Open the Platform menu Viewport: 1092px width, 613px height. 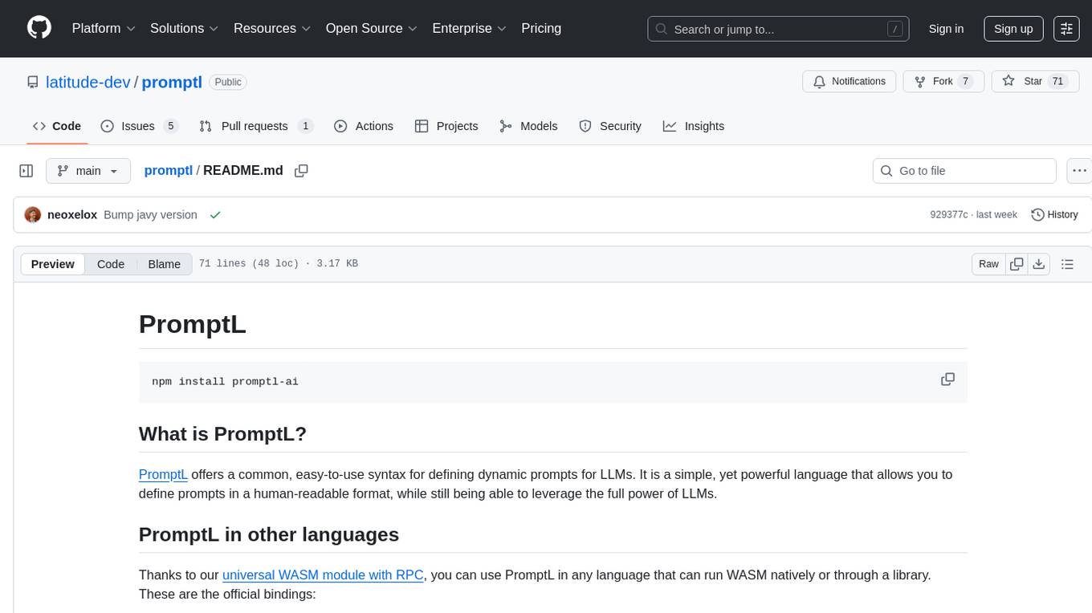pos(104,28)
